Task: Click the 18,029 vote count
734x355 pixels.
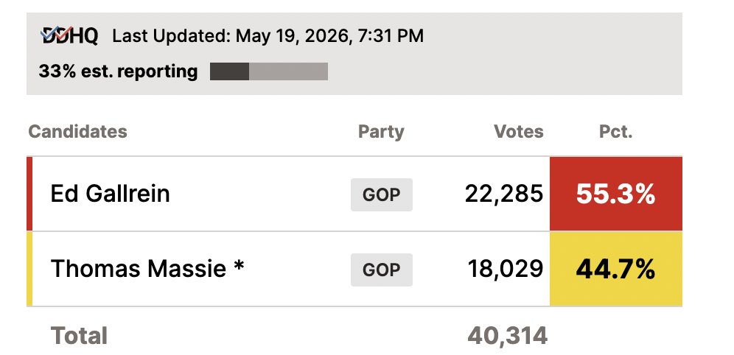Action: pyautogui.click(x=506, y=270)
